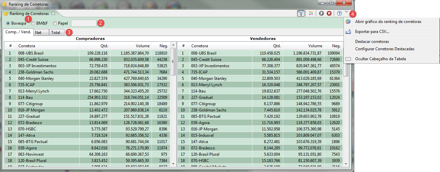The height and width of the screenshot is (172, 440).
Task: Select 040-Morgan Stanley in Compradoras table
Action: click(x=87, y=78)
